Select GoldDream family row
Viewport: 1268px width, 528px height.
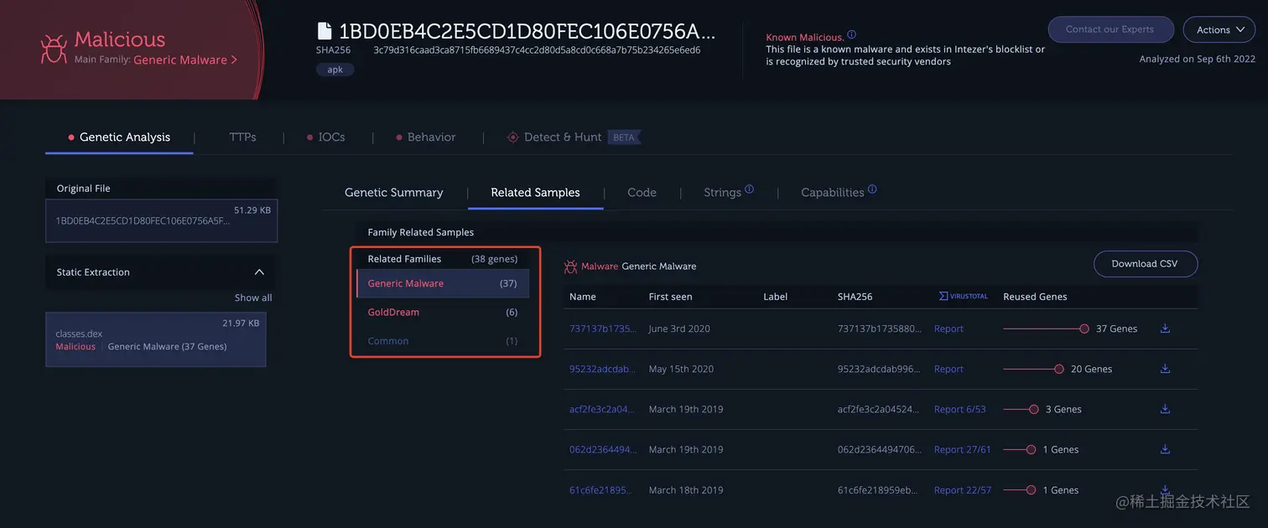click(x=443, y=312)
